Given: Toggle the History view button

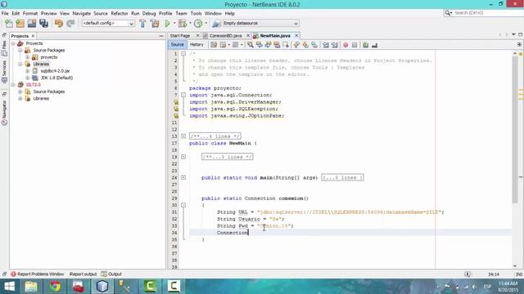Looking at the screenshot, I should pyautogui.click(x=196, y=45).
